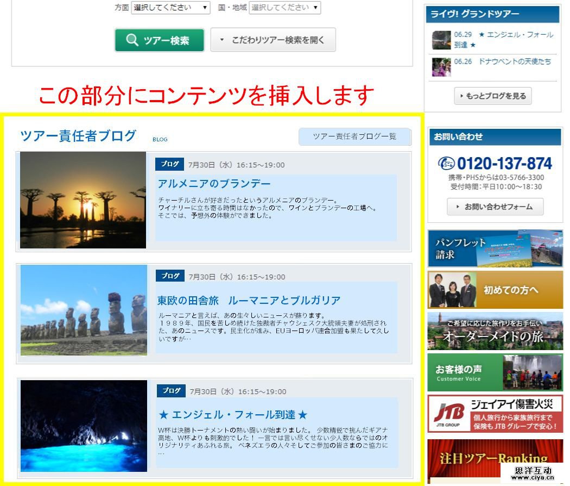The width and height of the screenshot is (570, 486).
Task: Click the Moai statues blog thumbnail
Action: tap(84, 310)
